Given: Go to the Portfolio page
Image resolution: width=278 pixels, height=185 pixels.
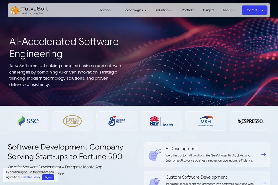Looking at the screenshot, I should [x=188, y=10].
